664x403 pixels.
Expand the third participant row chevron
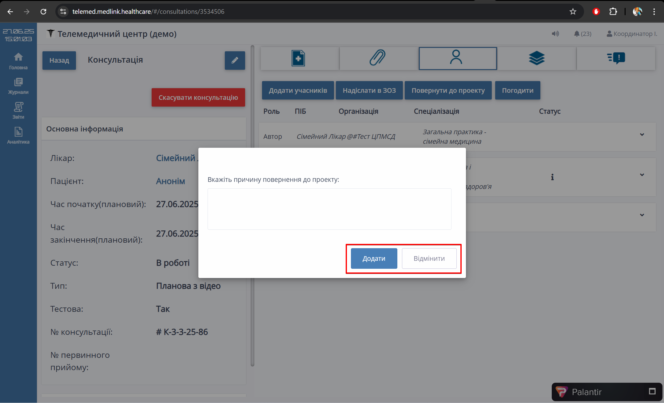(x=642, y=215)
